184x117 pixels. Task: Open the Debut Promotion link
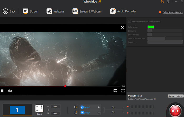click(172, 12)
